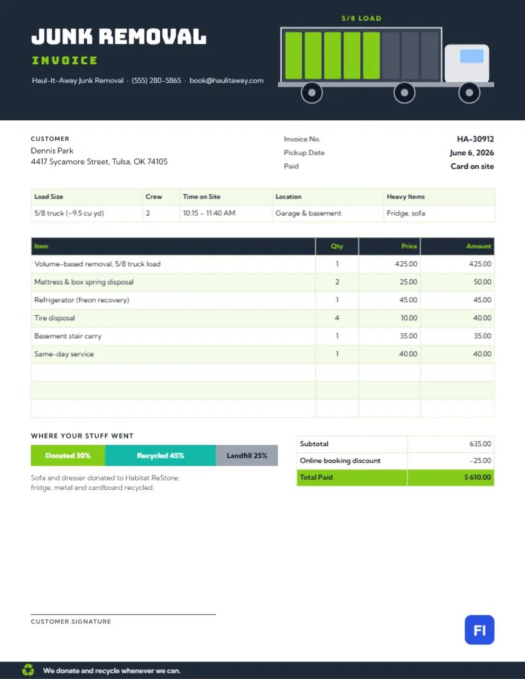Click the Subtotal label

[x=314, y=444]
